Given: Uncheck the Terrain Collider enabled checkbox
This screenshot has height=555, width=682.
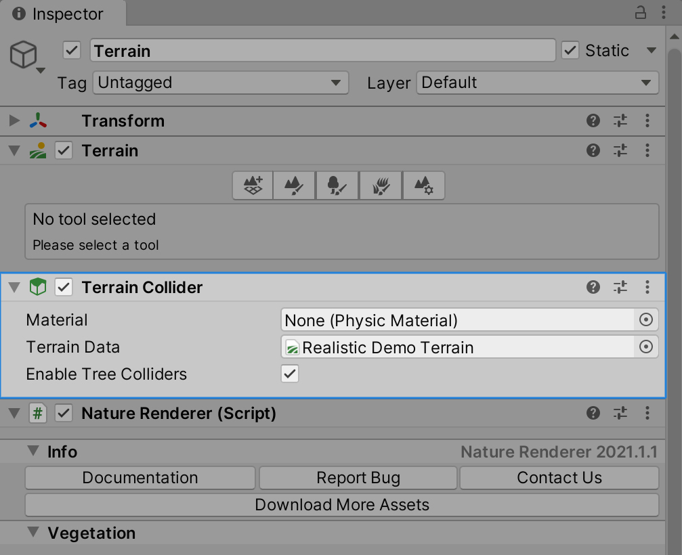Looking at the screenshot, I should coord(64,288).
